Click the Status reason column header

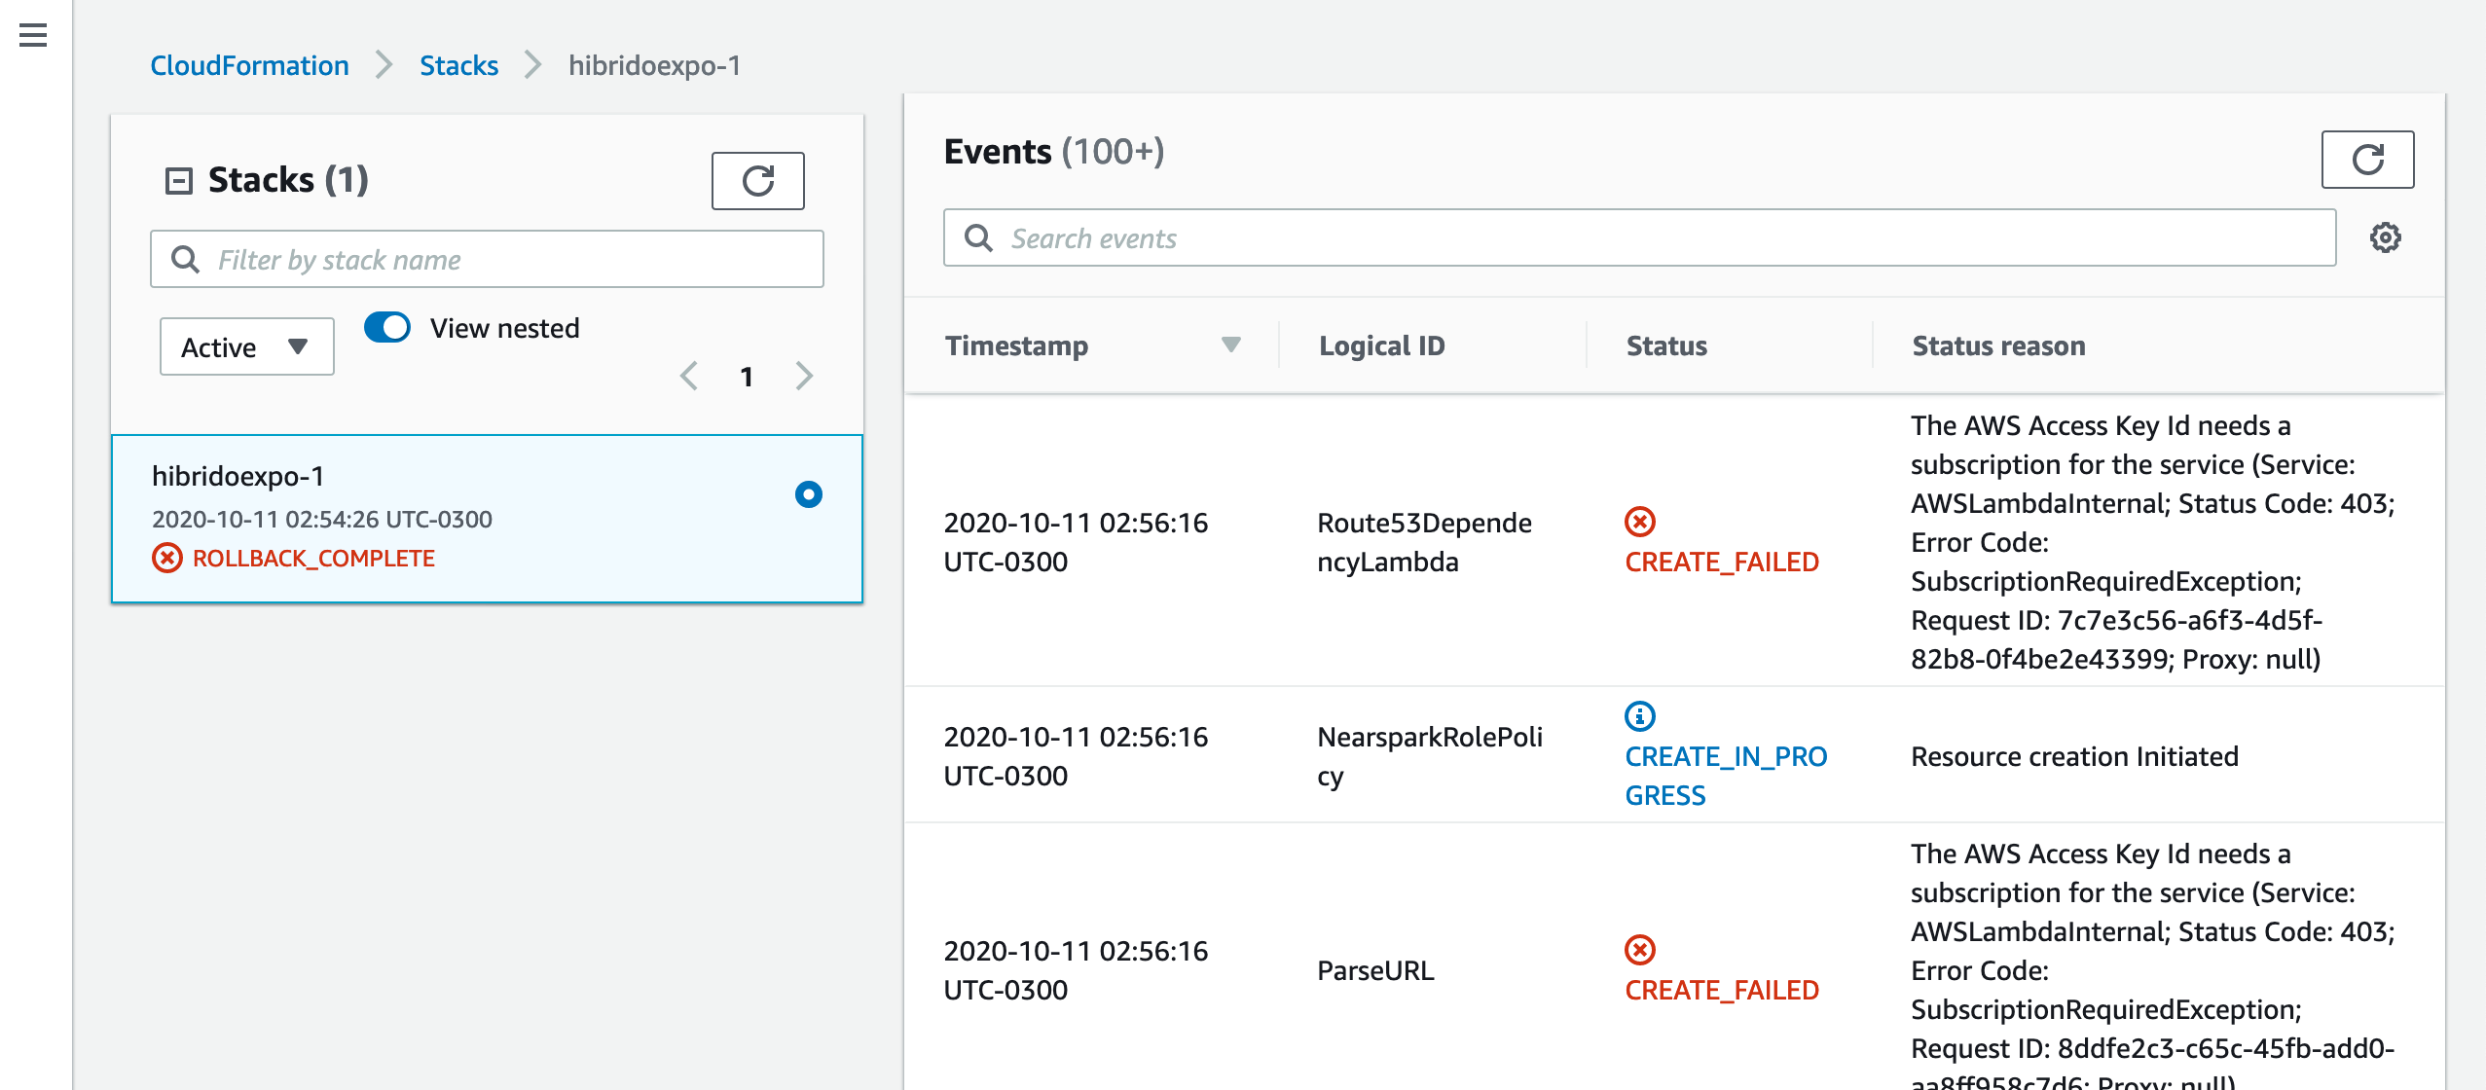(1998, 345)
